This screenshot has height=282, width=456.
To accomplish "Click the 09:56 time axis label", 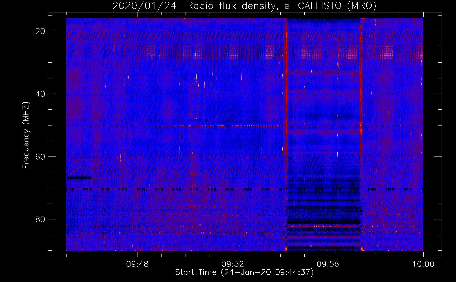I will pos(328,264).
